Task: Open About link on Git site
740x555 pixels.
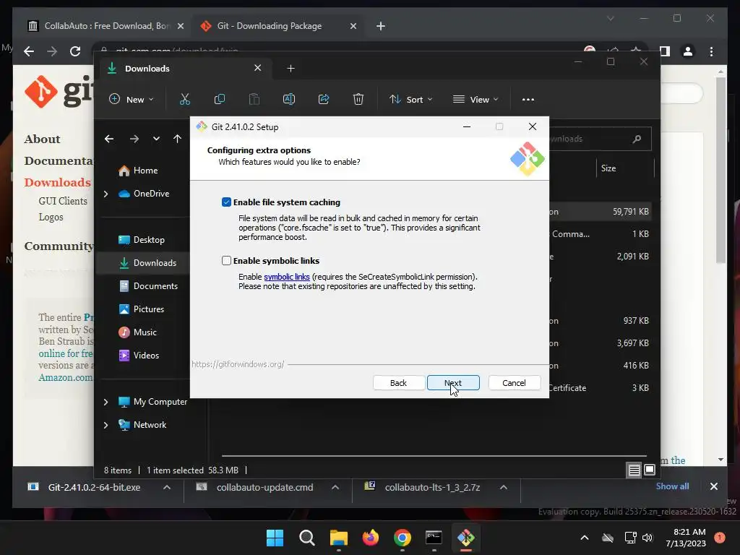Action: (42, 139)
